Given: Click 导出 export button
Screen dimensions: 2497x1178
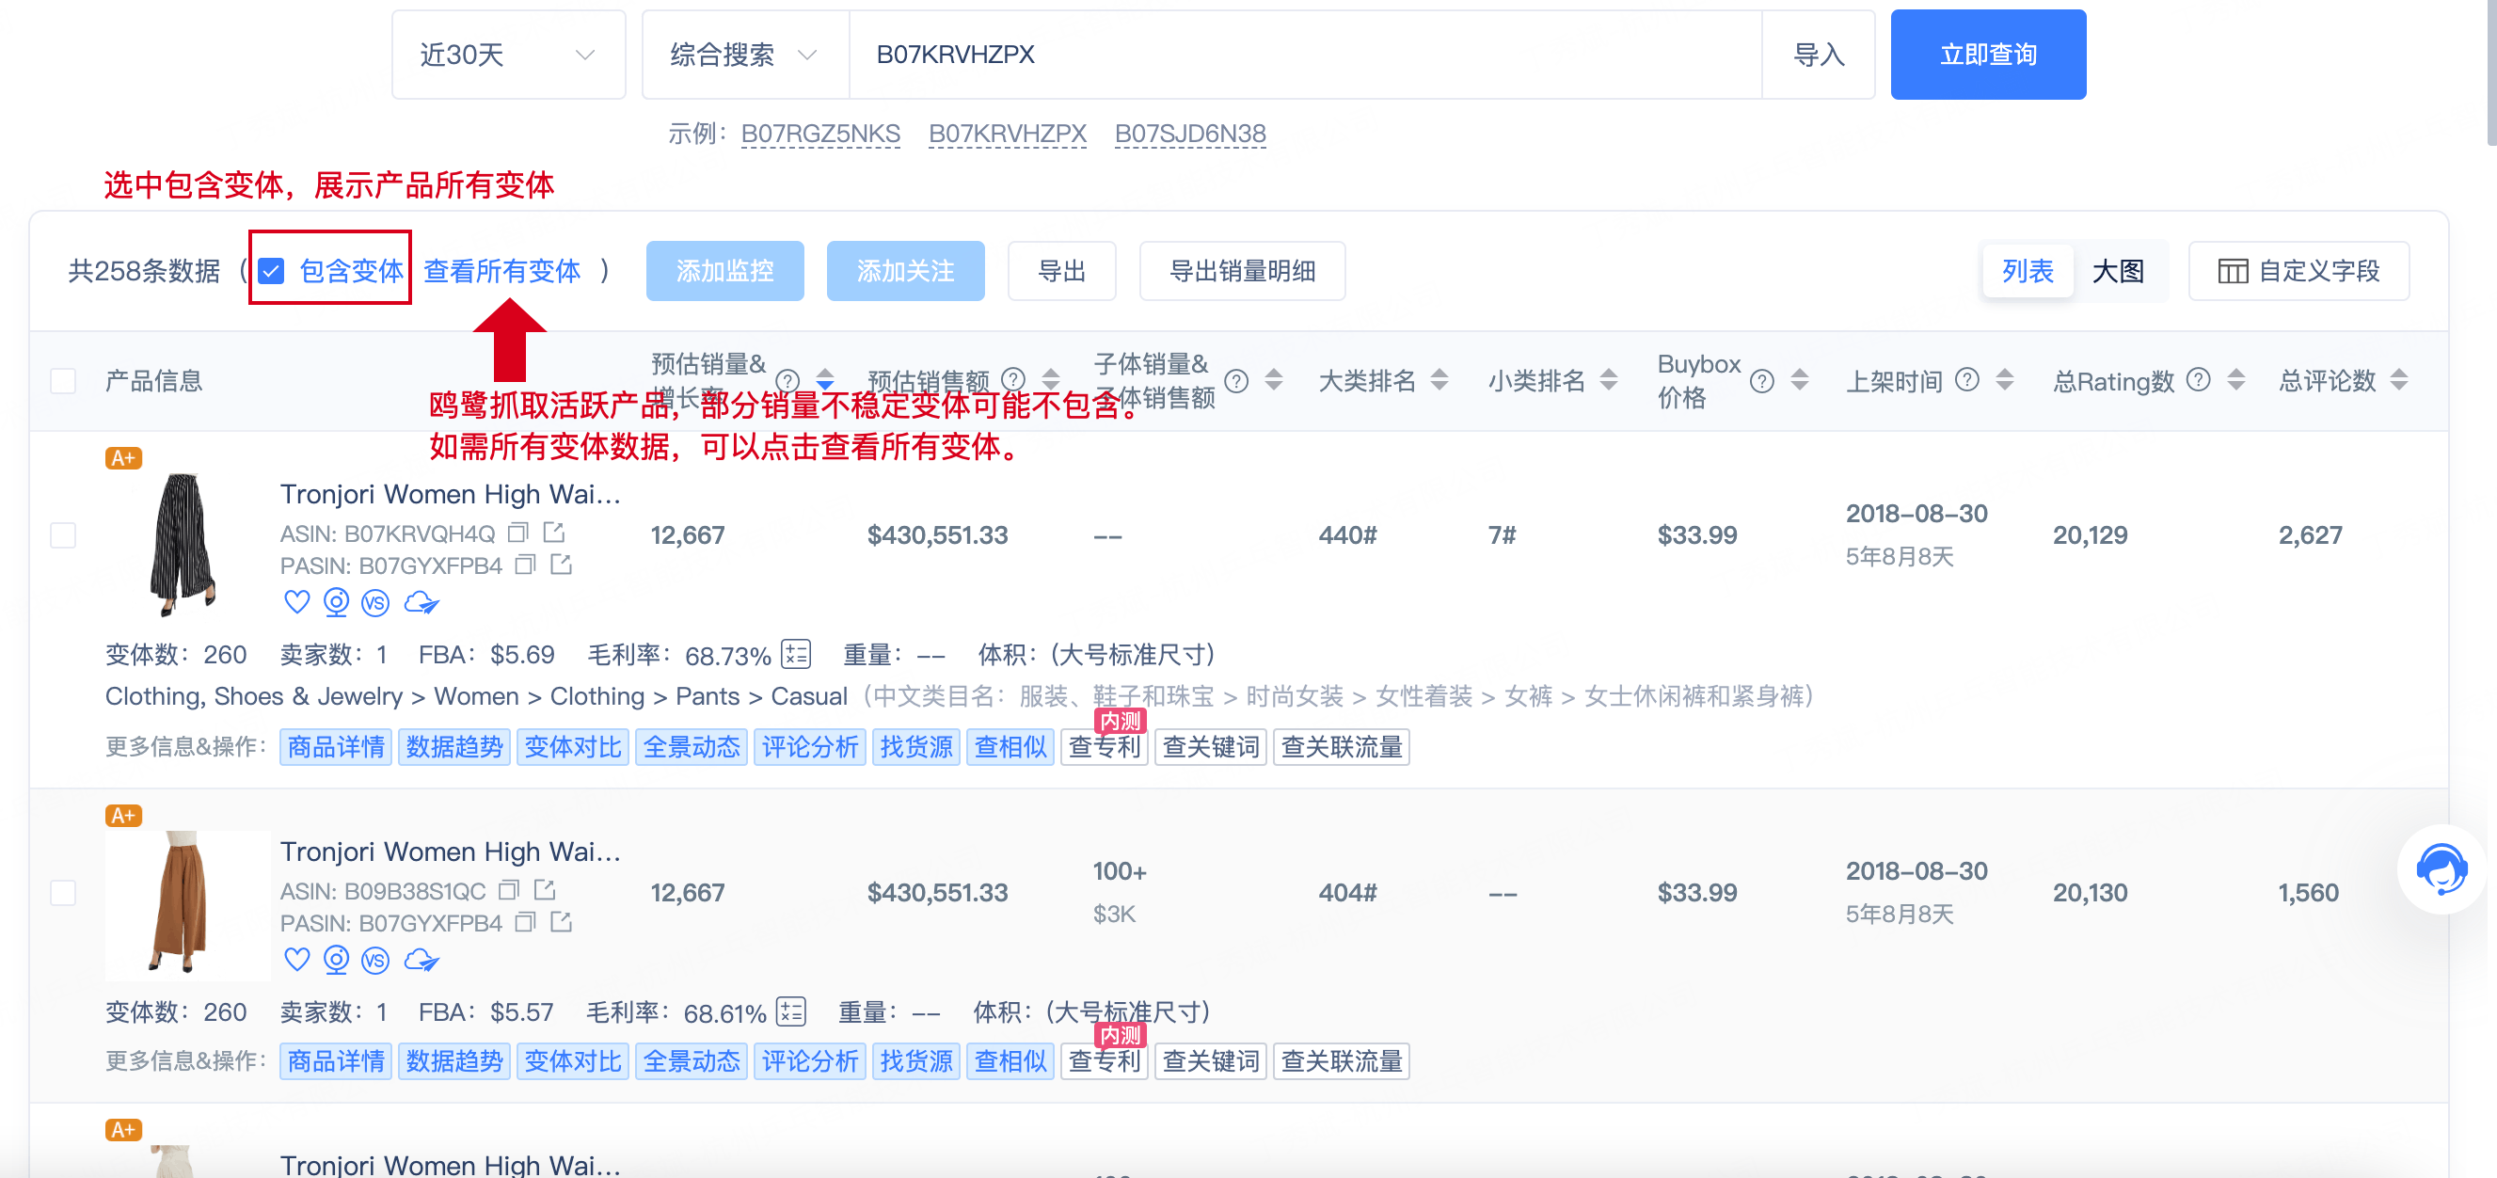Looking at the screenshot, I should click(x=1061, y=272).
